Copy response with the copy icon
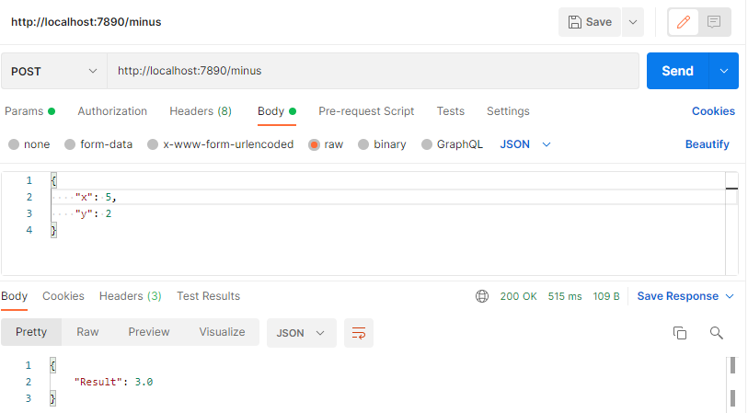The height and width of the screenshot is (413, 748). point(680,333)
